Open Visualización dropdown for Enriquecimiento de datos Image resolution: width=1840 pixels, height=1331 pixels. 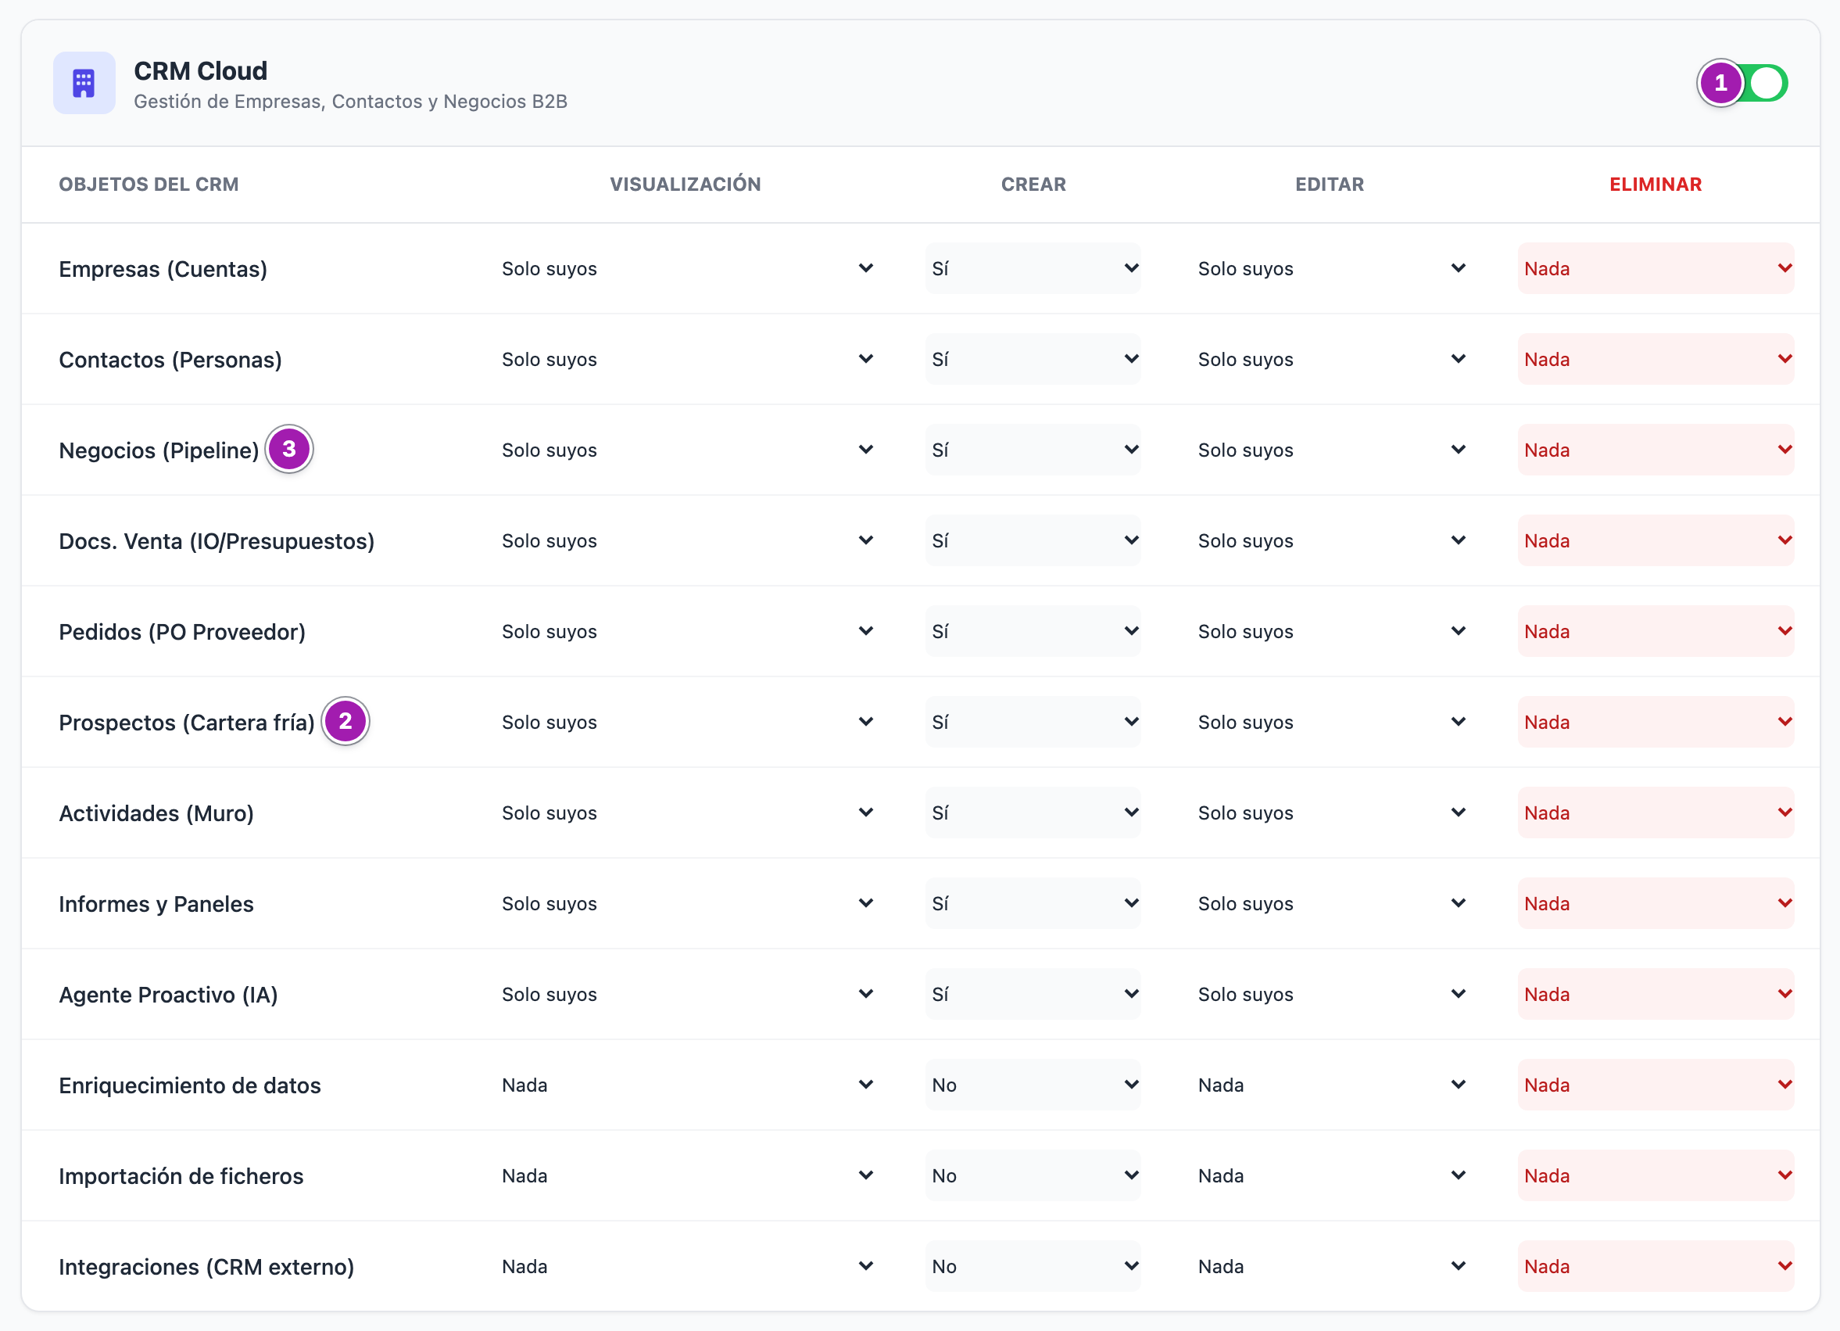tap(686, 1086)
